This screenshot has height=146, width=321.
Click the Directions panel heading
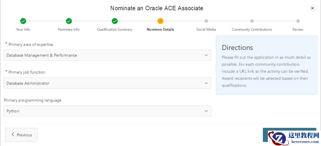(237, 47)
